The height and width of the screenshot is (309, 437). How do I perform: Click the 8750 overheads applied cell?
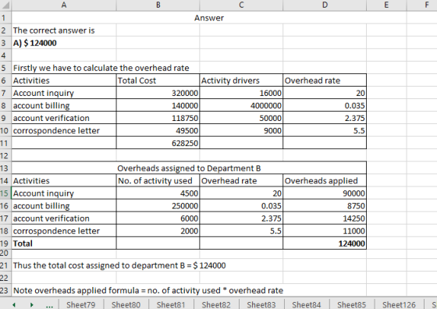pyautogui.click(x=325, y=206)
